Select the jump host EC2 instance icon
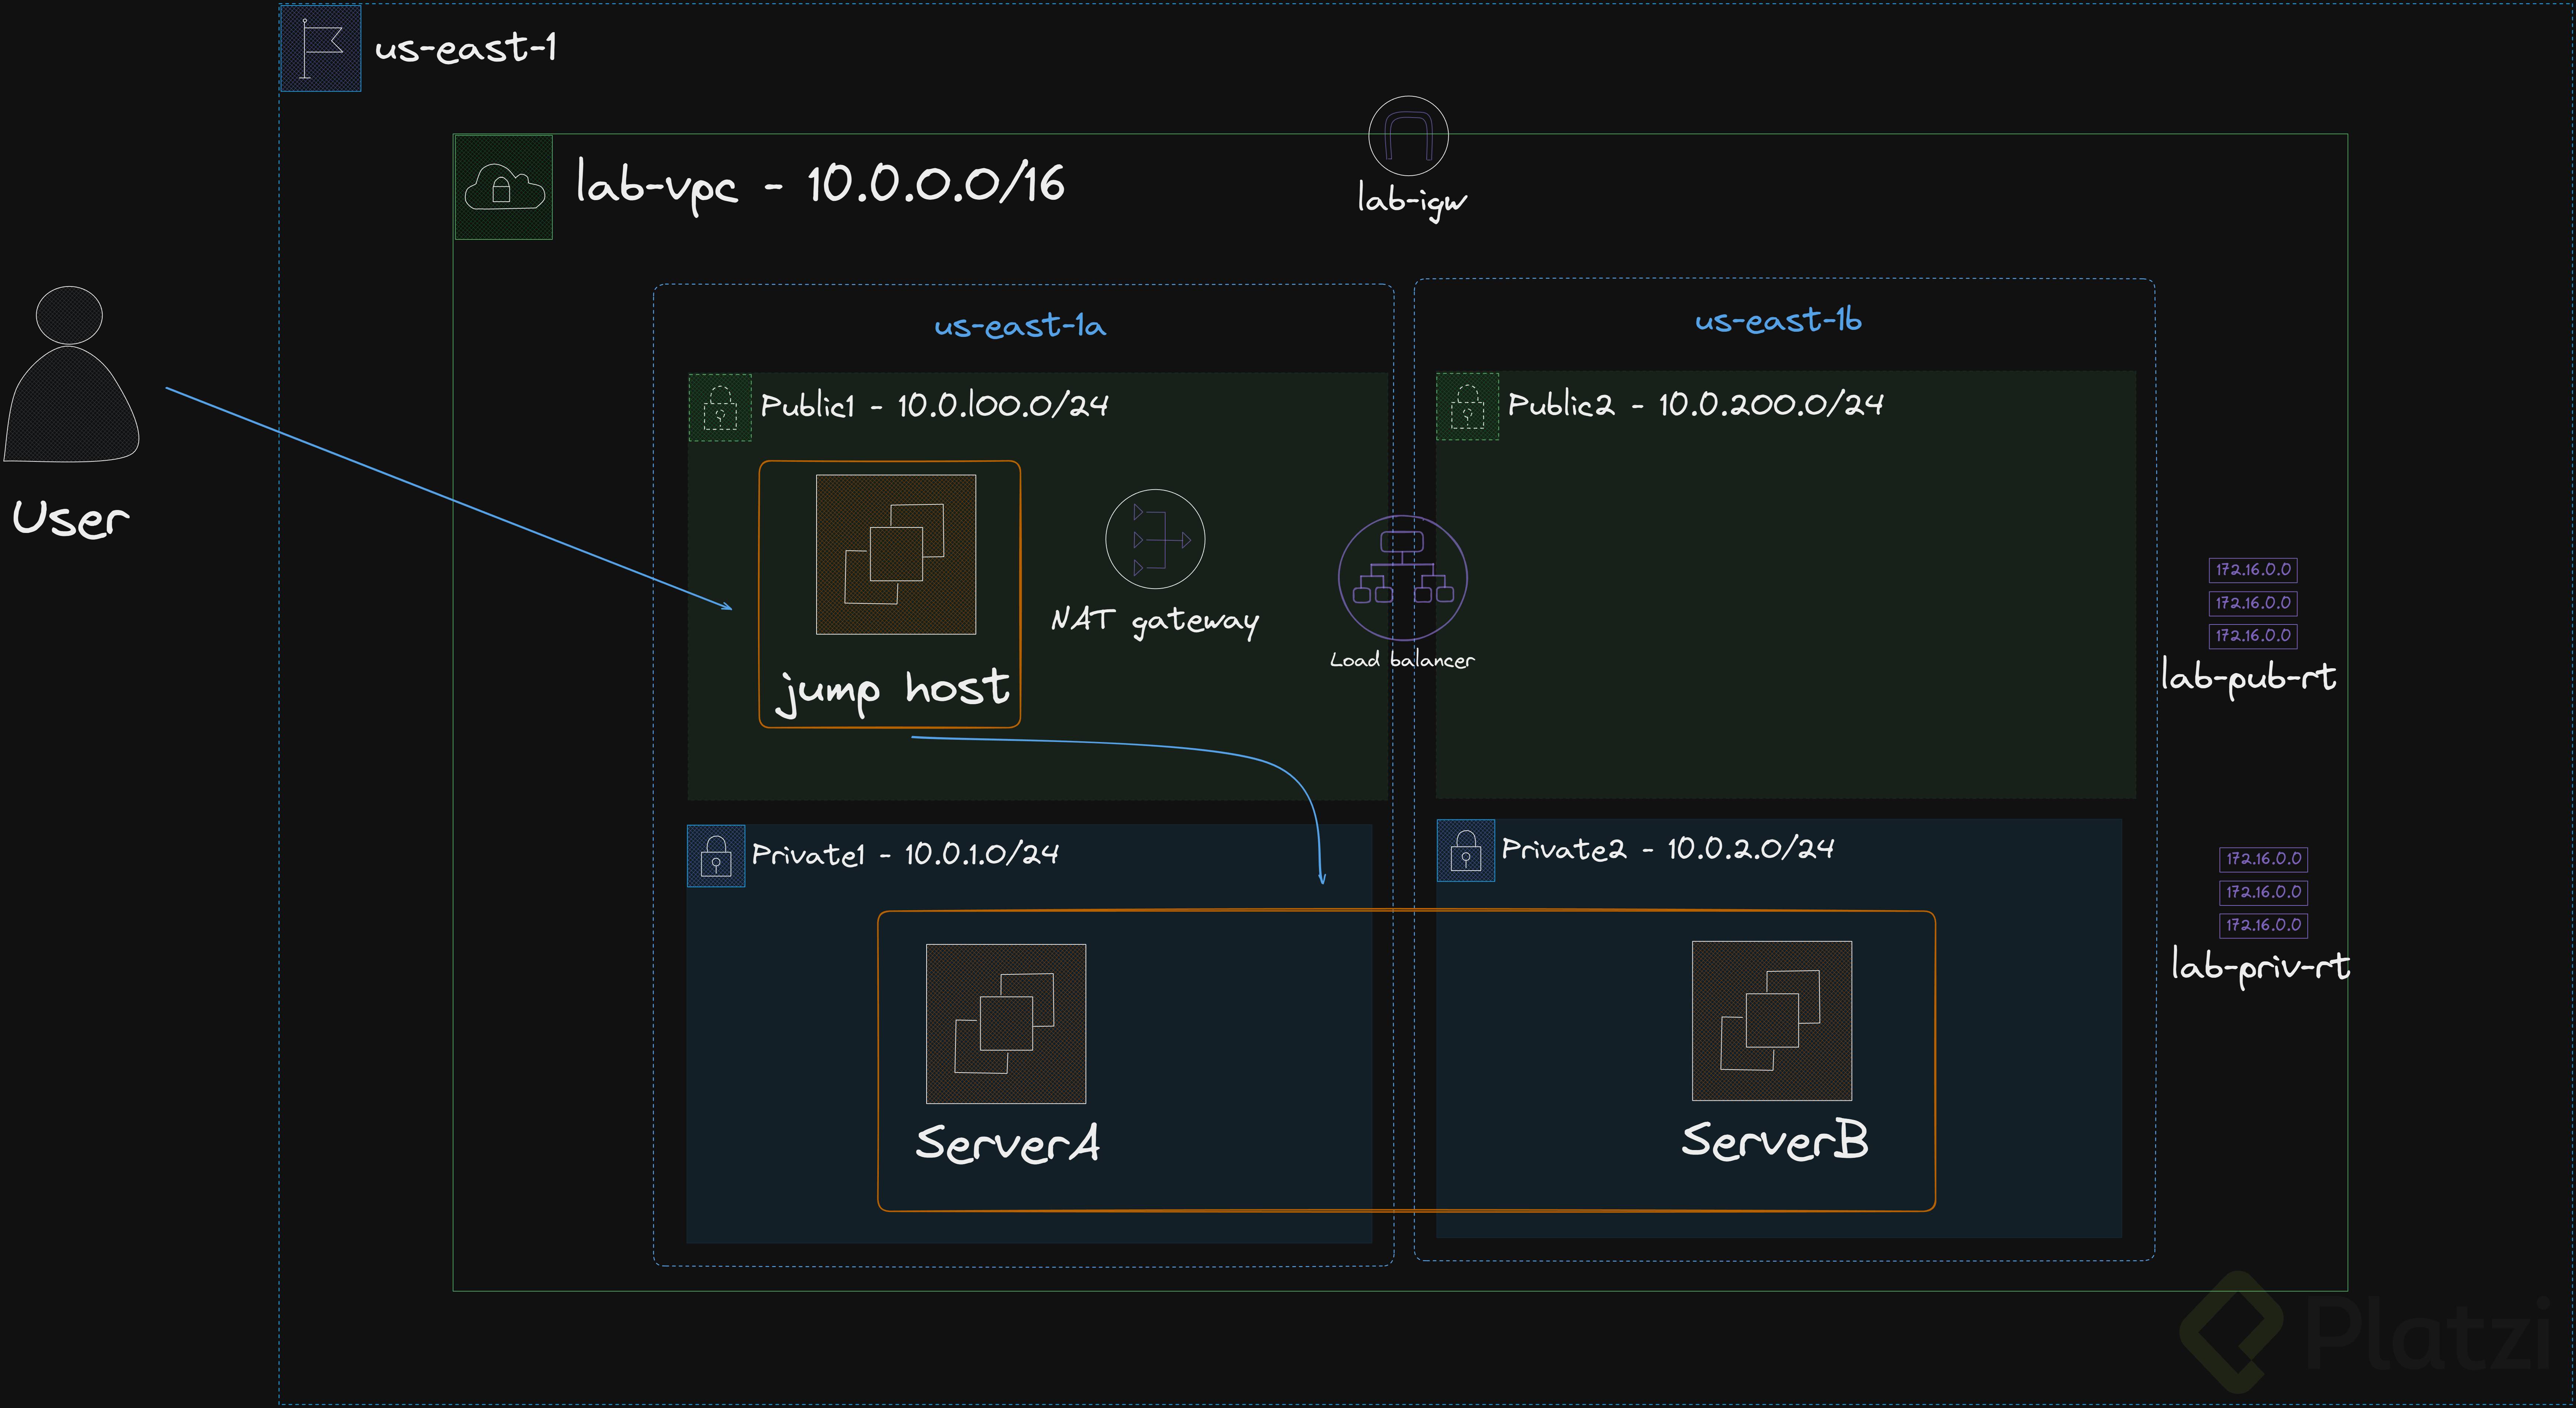Viewport: 2576px width, 1408px height. (895, 554)
